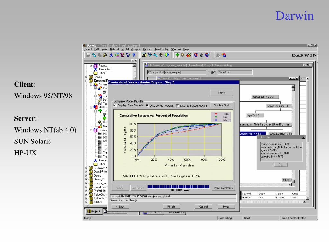Expand the Demo project node
The image size is (329, 247).
coord(86,176)
